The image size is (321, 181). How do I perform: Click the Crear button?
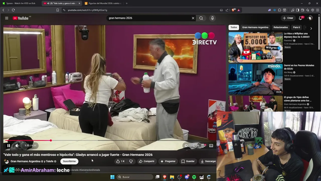click(288, 18)
